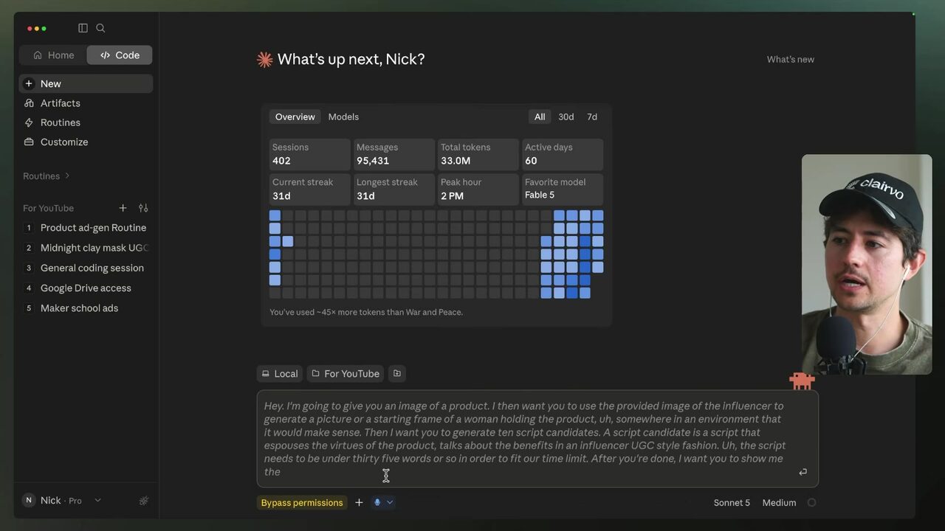Image resolution: width=945 pixels, height=531 pixels.
Task: Open For YouTube filter settings icon
Action: pos(143,208)
